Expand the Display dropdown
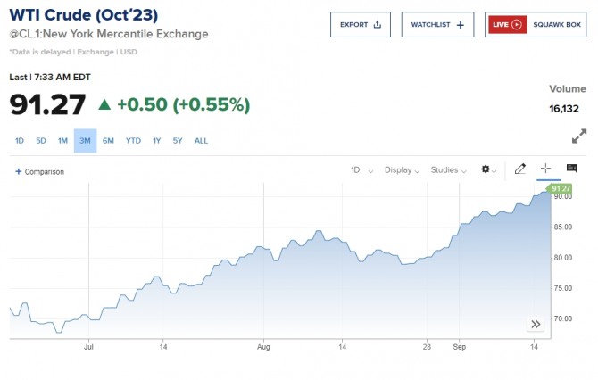This screenshot has height=380, width=598. [x=403, y=169]
